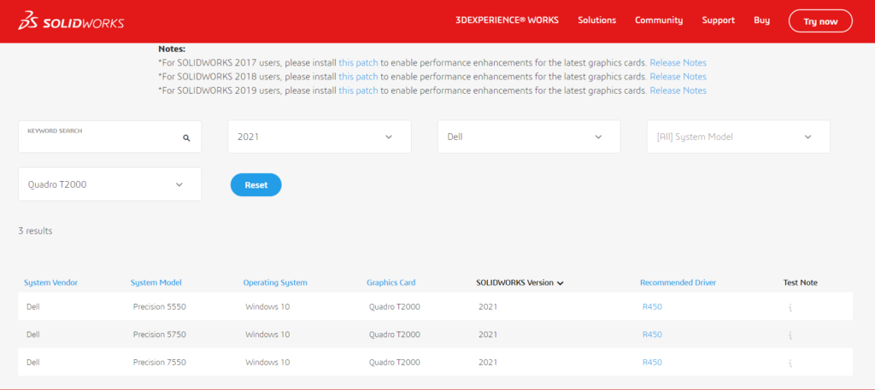Open test note info for Precision 7550

pos(790,364)
